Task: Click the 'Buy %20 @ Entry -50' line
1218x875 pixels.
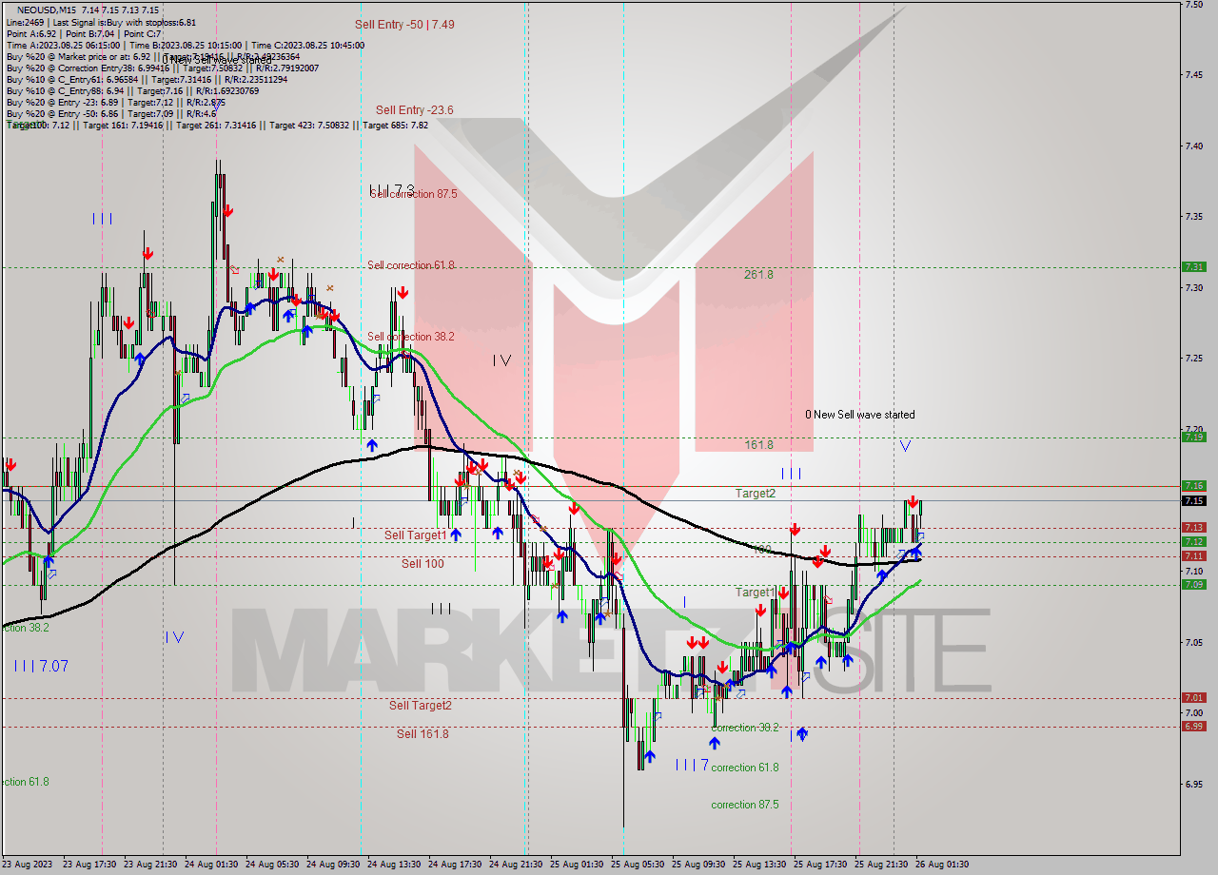Action: coord(111,113)
